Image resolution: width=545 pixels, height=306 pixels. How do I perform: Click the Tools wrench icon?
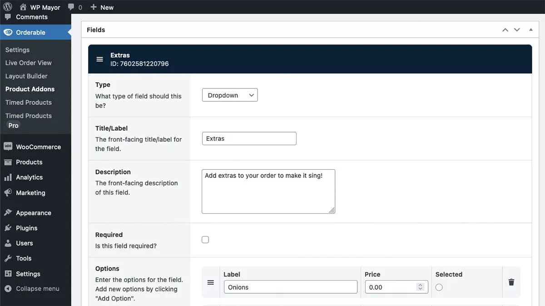(8, 258)
